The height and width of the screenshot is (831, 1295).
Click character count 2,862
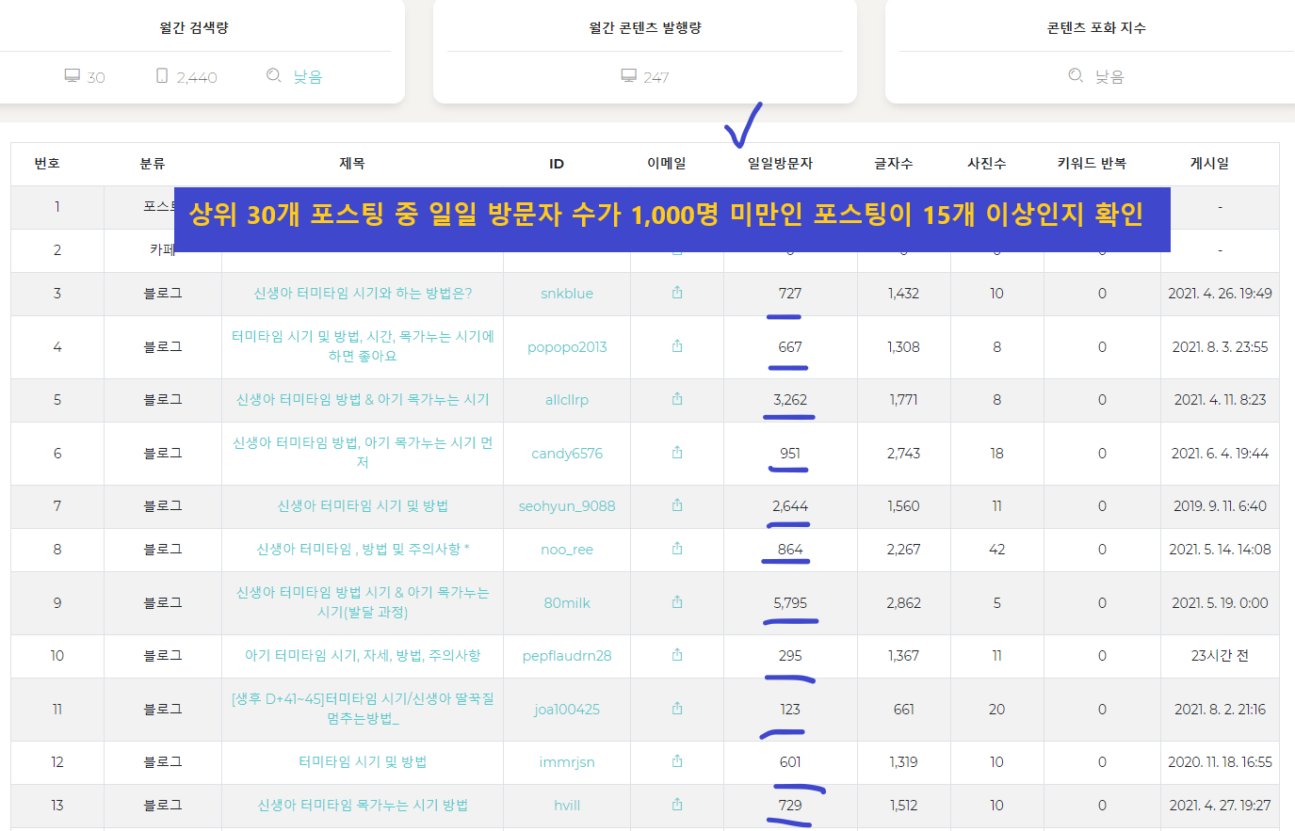tap(903, 603)
